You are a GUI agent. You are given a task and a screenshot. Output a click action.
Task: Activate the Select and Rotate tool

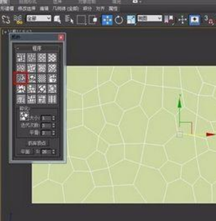click(x=119, y=20)
